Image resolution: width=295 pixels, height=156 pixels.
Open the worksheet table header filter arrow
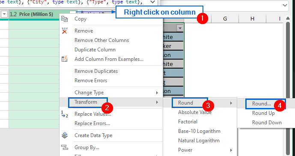[180, 28]
